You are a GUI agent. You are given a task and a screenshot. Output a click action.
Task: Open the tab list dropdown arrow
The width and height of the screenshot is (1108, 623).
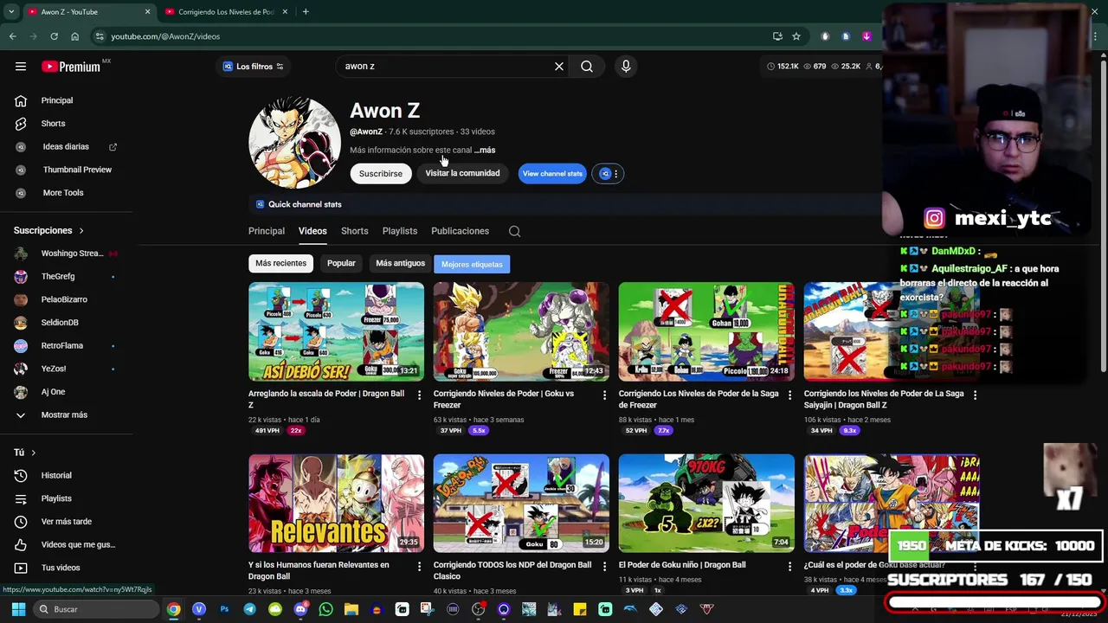10,12
